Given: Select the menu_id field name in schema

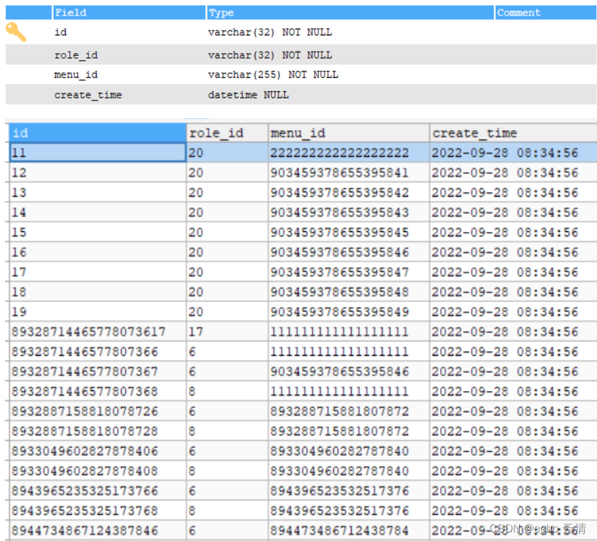Looking at the screenshot, I should (76, 75).
